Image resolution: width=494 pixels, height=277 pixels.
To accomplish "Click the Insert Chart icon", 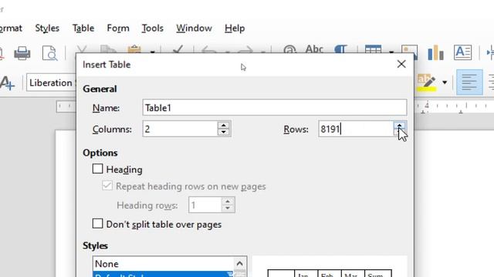I will (x=435, y=52).
